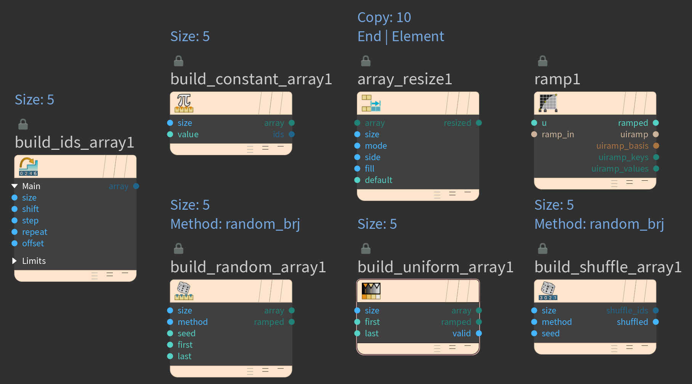Toggle the lock above build_shuffle_array1
This screenshot has width=692, height=384.
(x=543, y=249)
